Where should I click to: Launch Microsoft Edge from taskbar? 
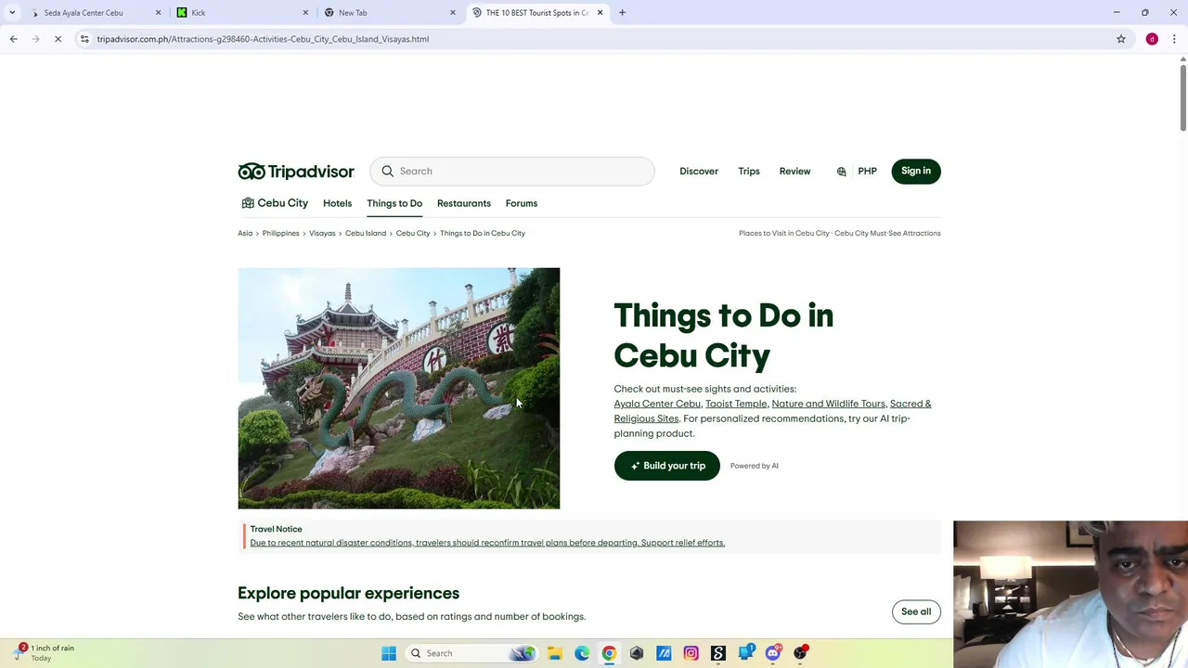[582, 653]
